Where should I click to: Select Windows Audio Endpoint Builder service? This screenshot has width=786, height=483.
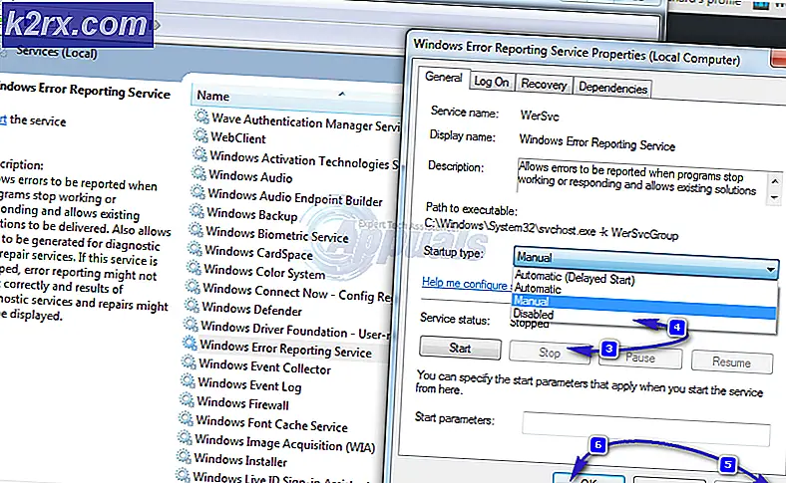[x=295, y=197]
